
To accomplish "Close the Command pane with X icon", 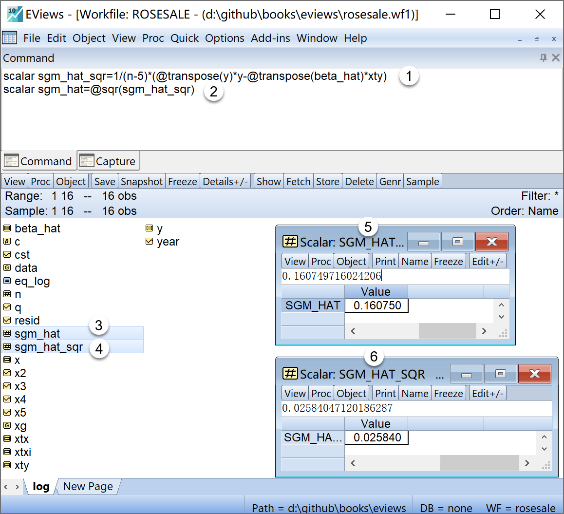I will [x=555, y=58].
